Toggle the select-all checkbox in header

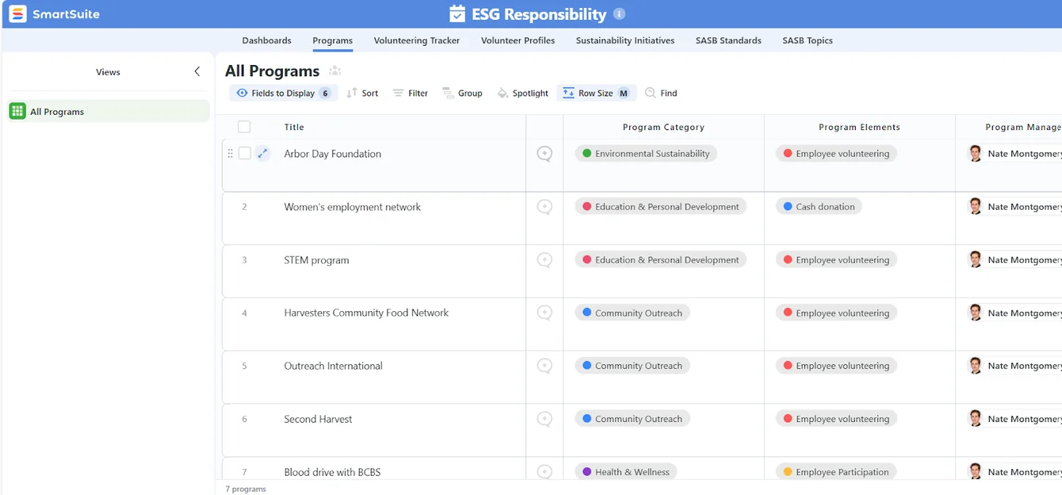[x=244, y=127]
